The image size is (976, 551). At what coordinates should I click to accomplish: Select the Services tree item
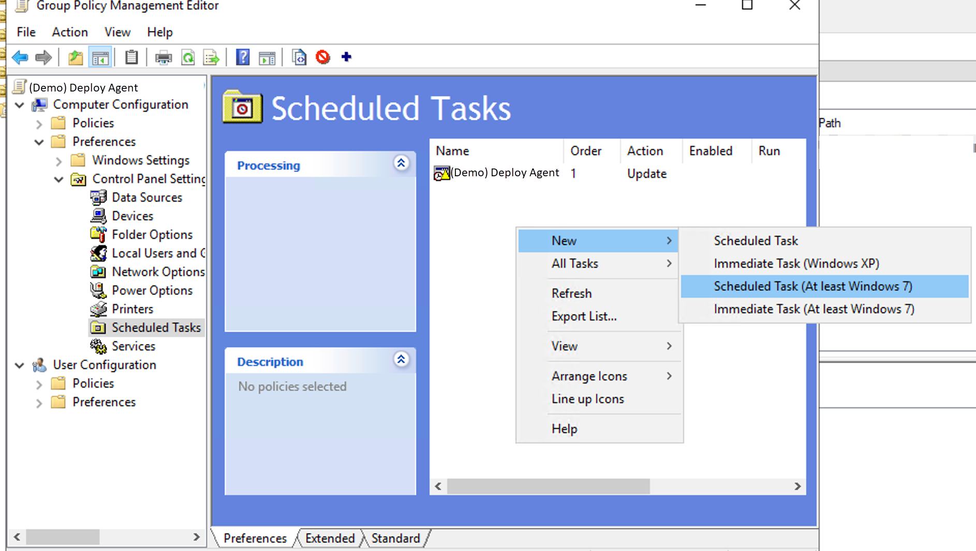tap(133, 346)
